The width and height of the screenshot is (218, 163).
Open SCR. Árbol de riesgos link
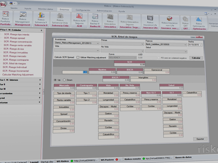14,64
